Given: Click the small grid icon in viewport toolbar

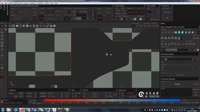Looking at the screenshot, I should click(x=51, y=26).
